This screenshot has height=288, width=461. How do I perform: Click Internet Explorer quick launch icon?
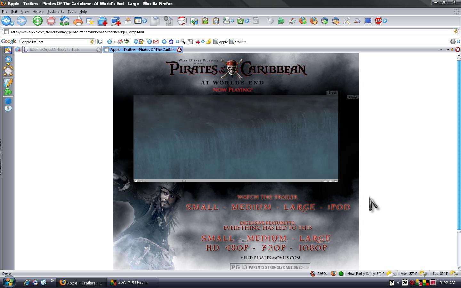click(27, 282)
